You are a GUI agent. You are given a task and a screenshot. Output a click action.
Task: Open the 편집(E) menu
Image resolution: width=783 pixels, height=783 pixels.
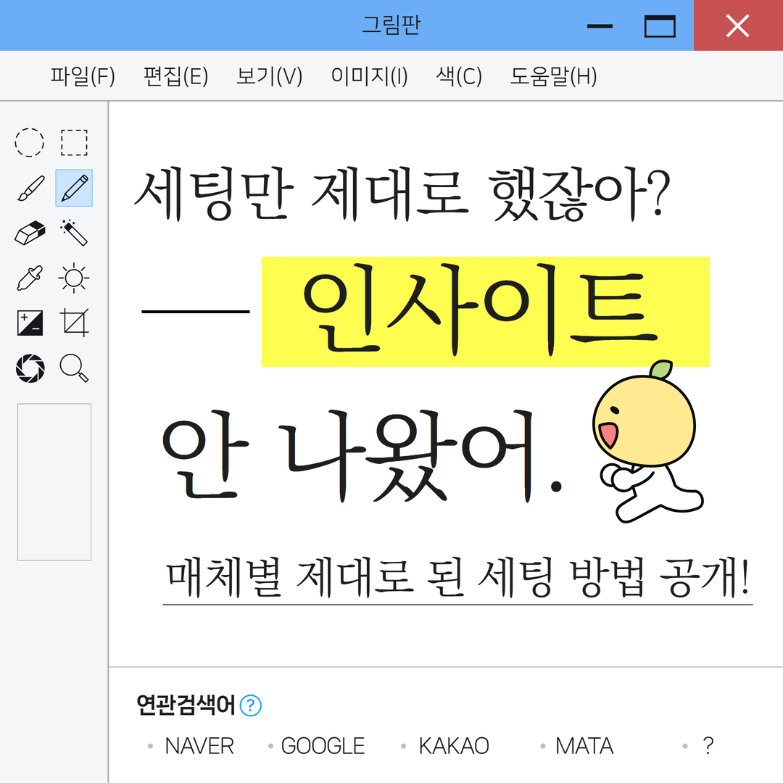click(175, 76)
